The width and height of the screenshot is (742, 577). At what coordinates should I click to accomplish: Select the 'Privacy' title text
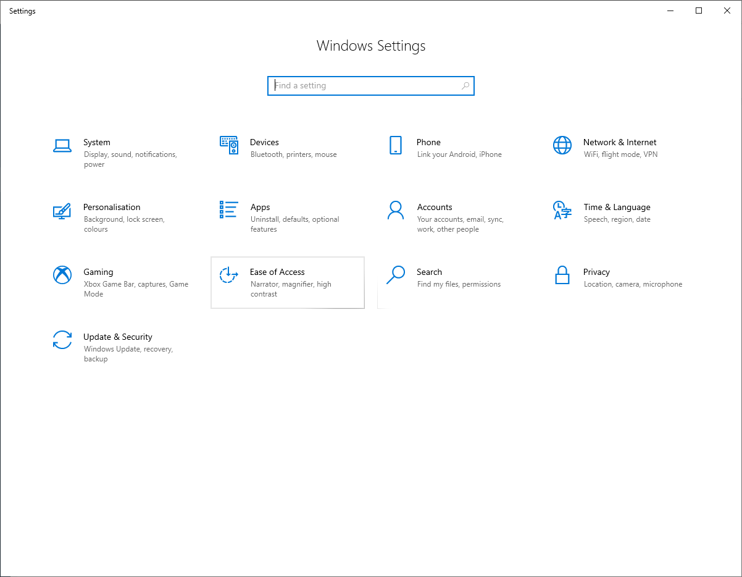pos(596,272)
